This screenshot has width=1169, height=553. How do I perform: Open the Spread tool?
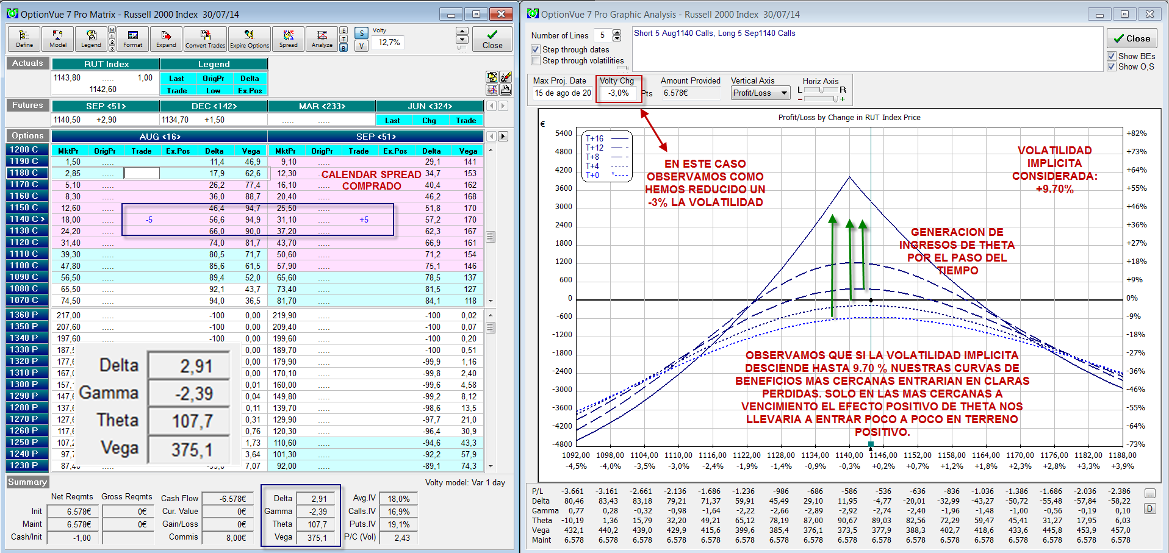click(289, 38)
